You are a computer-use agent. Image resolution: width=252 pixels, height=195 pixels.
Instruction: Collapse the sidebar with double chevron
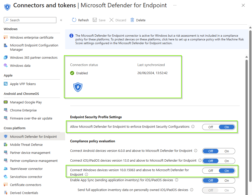61,20
